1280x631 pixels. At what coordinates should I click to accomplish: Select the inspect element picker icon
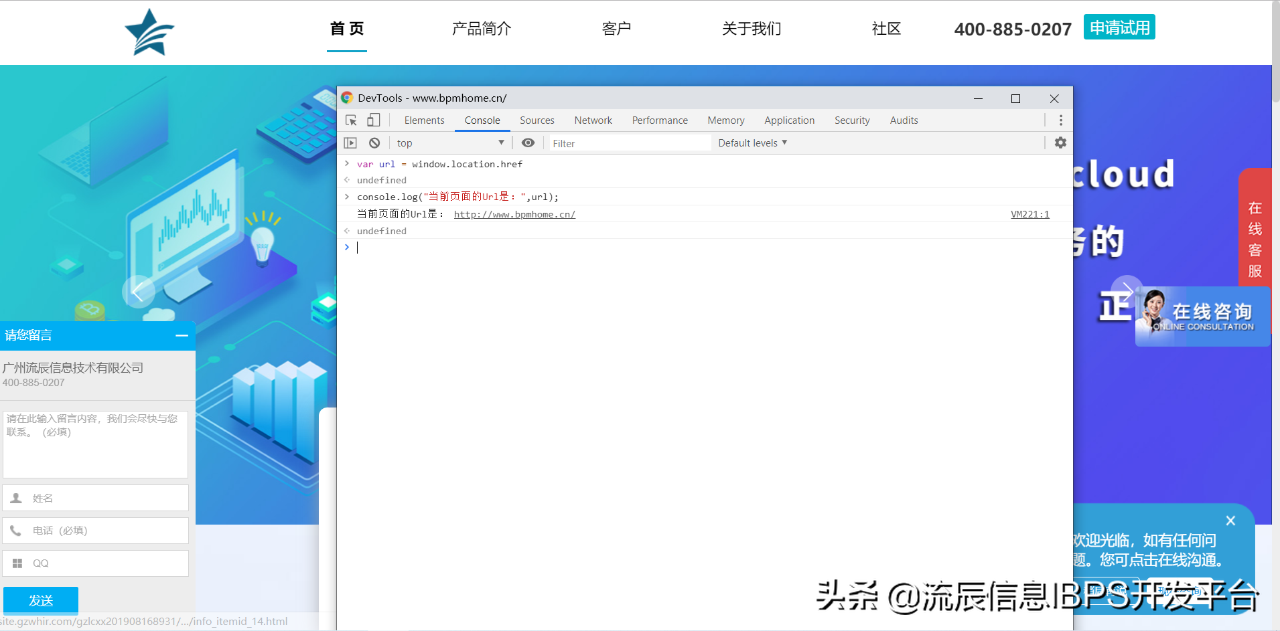click(x=351, y=120)
